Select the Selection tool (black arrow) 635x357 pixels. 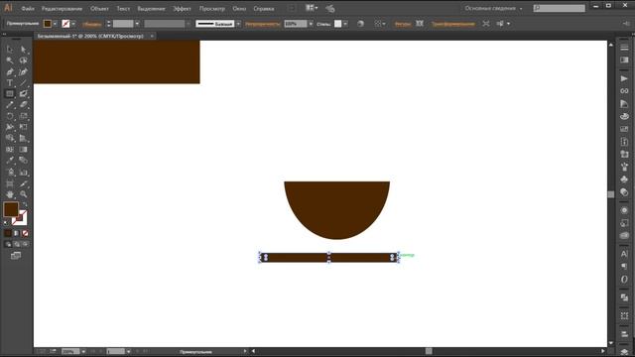tap(10, 50)
